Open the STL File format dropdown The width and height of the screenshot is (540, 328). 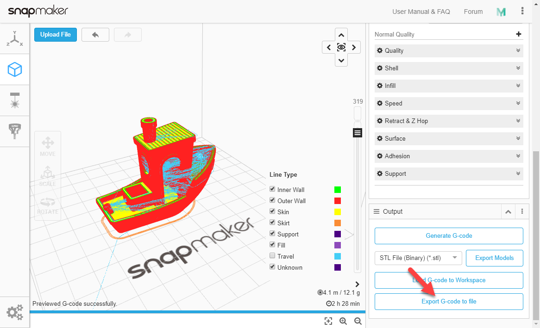tap(418, 258)
